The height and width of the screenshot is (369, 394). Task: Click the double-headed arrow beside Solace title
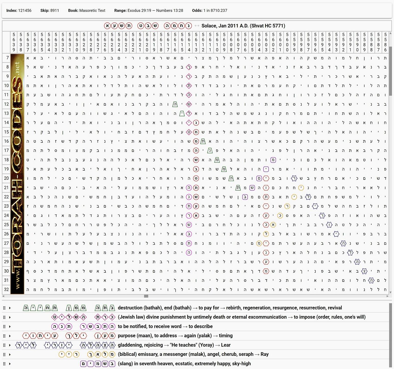197,26
